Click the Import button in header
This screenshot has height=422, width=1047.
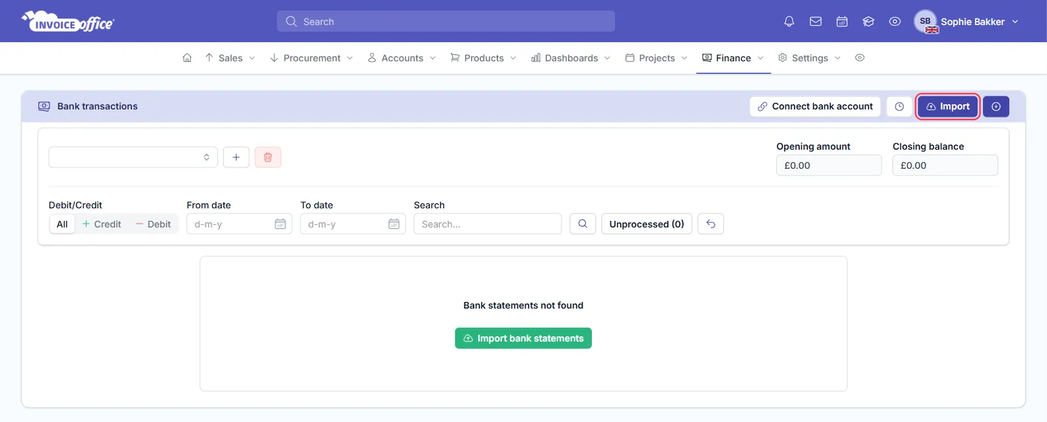coord(948,106)
